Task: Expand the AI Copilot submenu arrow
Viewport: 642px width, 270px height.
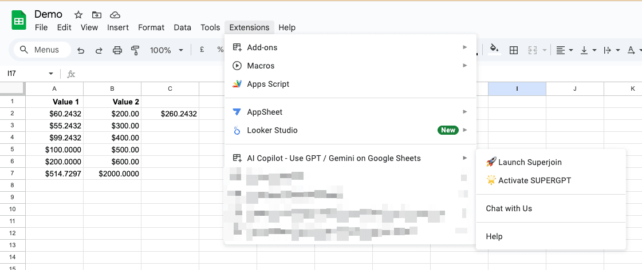Action: (x=464, y=158)
